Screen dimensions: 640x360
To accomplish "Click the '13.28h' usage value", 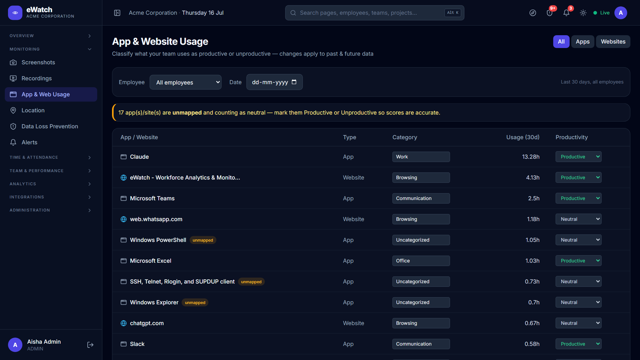I will (x=531, y=157).
